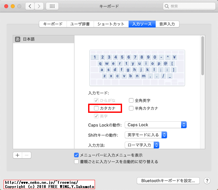This screenshot has width=218, height=190.
Task: Toggle the 英字 checkbox
Action: coord(96,116)
